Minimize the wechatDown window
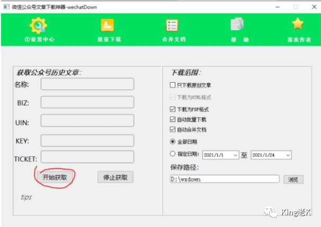This screenshot has height=227, width=321. (278, 7)
